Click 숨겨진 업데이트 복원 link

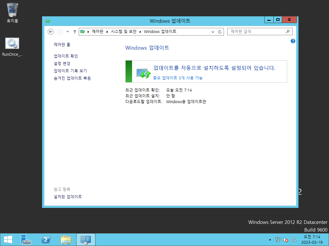(x=72, y=78)
